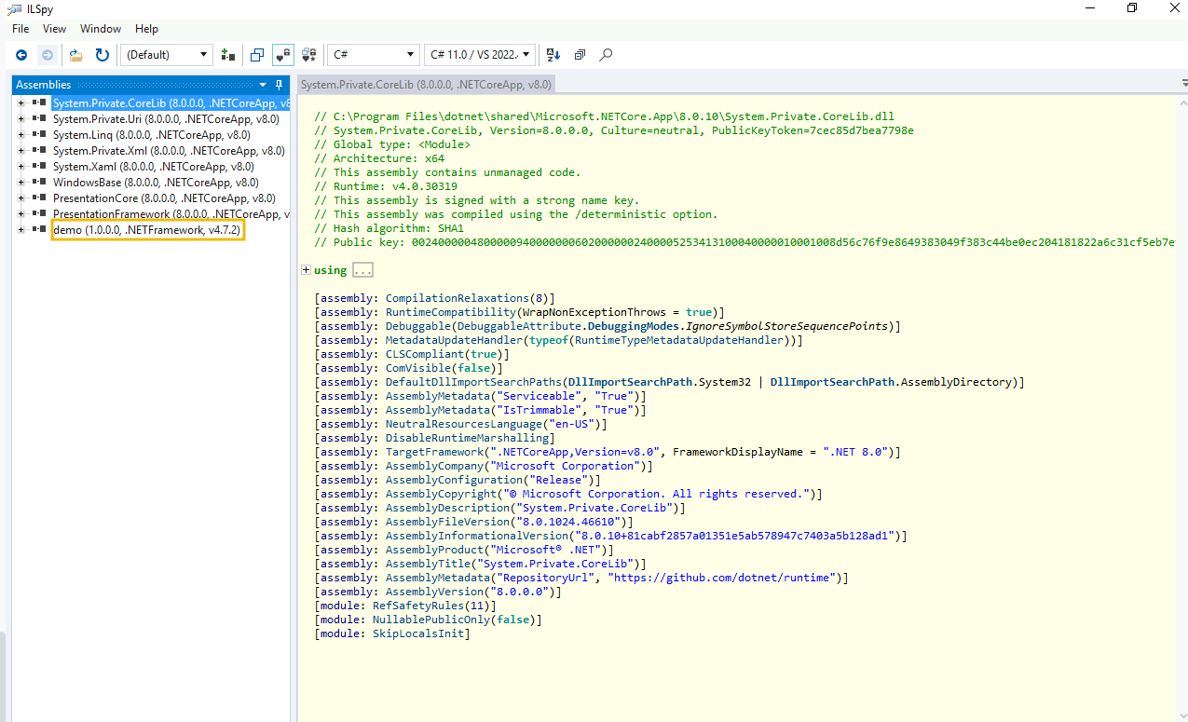
Task: Click the assembly icon beside demo
Action: [x=40, y=230]
